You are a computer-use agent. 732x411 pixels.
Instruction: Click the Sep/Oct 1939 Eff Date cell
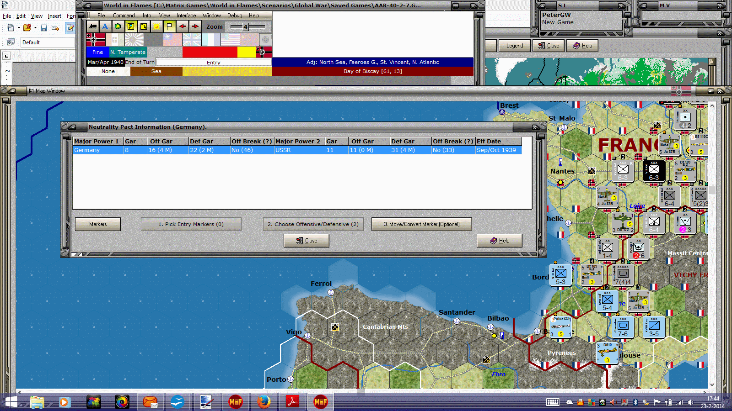[x=498, y=150]
